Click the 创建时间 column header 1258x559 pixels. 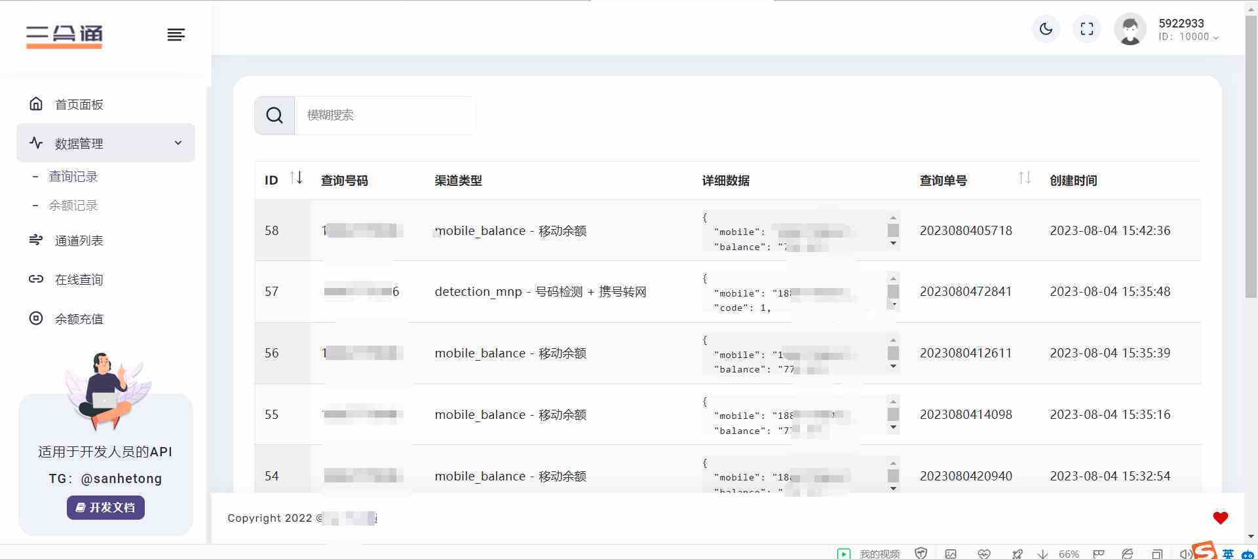[1073, 181]
